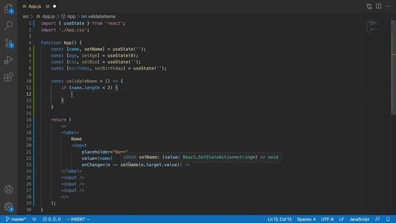
Task: Click validateName on line 10
Action: click(82, 81)
